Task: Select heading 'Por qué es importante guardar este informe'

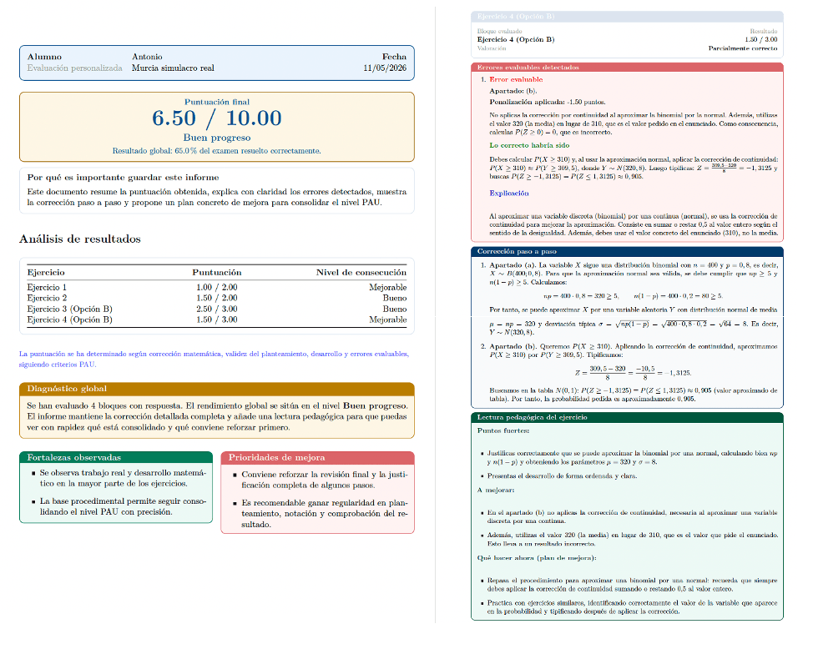Action: point(123,178)
